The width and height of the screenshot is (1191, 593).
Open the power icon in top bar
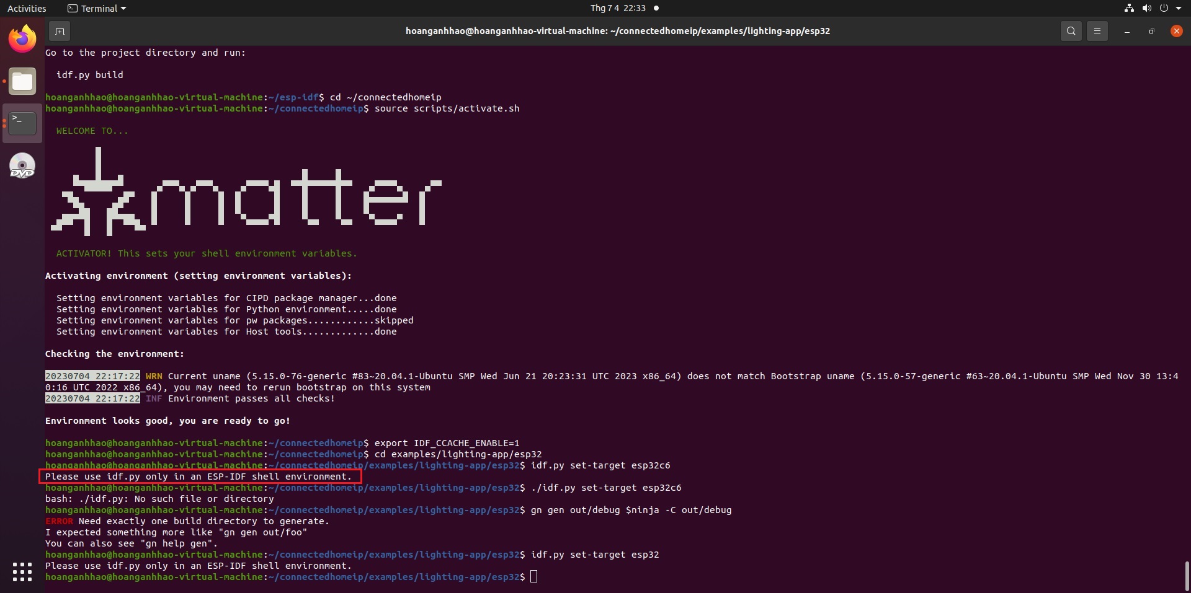point(1164,8)
